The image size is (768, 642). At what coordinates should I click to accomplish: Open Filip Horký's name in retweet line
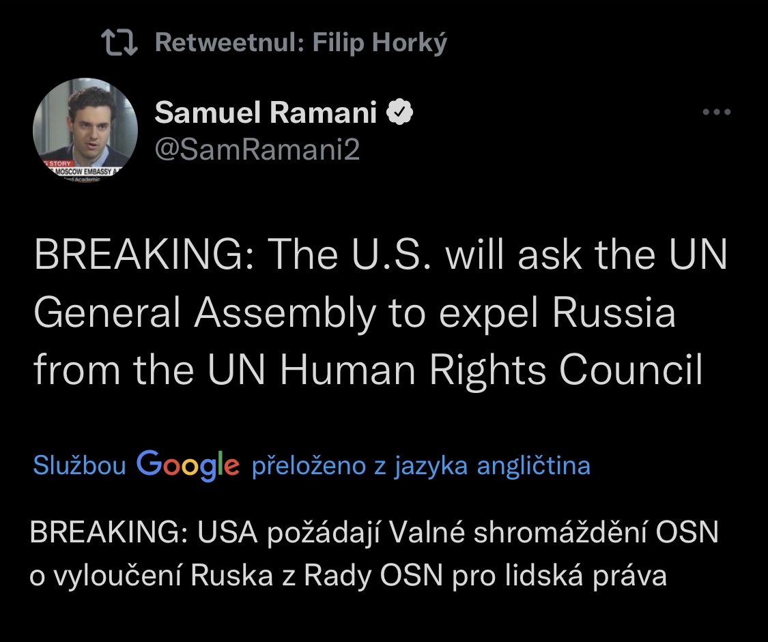pyautogui.click(x=380, y=44)
